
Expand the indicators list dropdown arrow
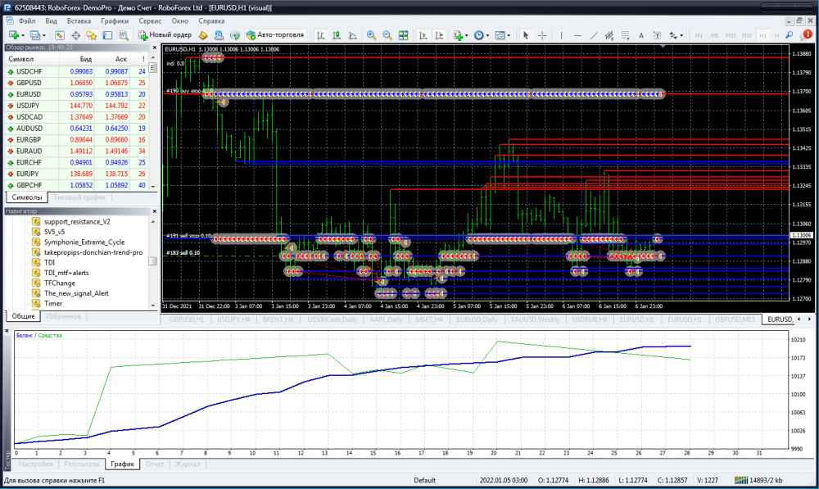click(x=467, y=35)
